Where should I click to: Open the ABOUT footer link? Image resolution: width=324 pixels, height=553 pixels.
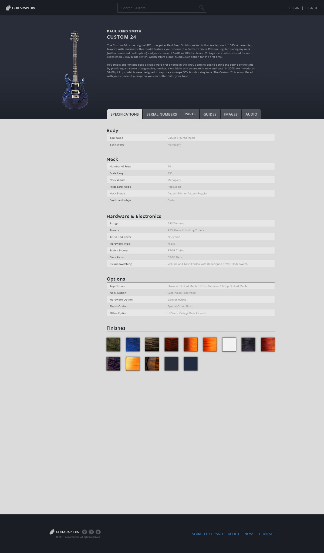coord(234,534)
